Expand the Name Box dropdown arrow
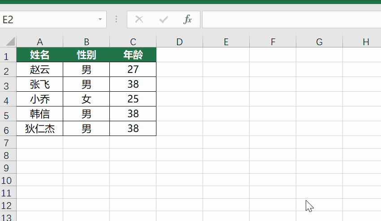Viewport: 381px width, 221px height. [x=100, y=19]
